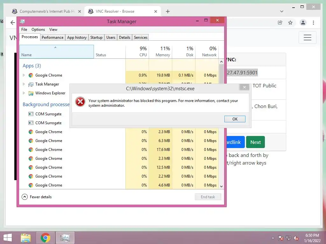Select Chrome process icon using 6.3 MB
The image size is (326, 244).
click(31, 141)
